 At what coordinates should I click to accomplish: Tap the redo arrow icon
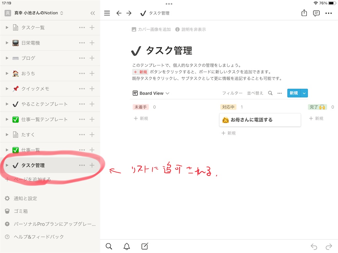click(x=329, y=246)
